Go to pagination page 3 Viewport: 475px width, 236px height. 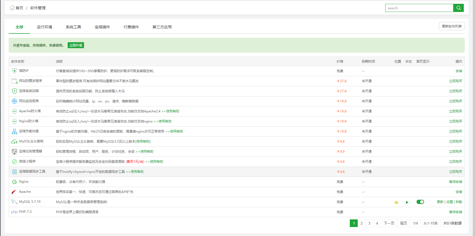point(369,223)
